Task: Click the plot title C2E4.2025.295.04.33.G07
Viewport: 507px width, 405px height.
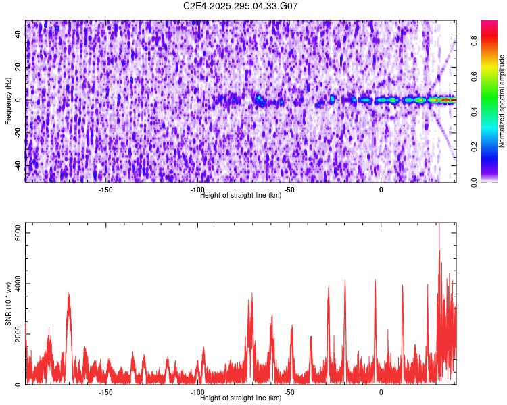Action: [241, 6]
